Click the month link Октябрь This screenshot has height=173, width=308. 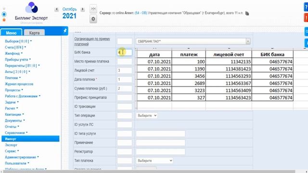(x=69, y=9)
